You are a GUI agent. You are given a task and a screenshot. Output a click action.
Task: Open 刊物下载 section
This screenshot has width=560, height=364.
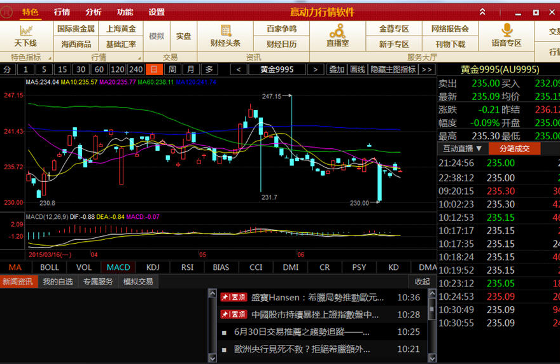[x=450, y=44]
